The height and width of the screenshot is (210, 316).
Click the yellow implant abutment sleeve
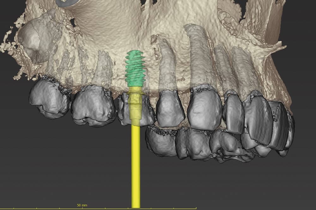[x=136, y=106]
